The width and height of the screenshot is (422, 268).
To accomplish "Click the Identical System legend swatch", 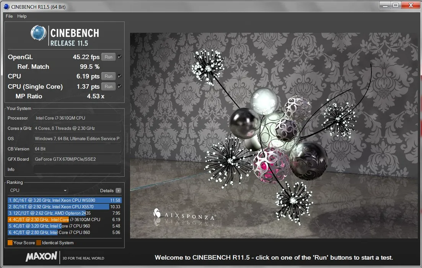I will 39,243.
